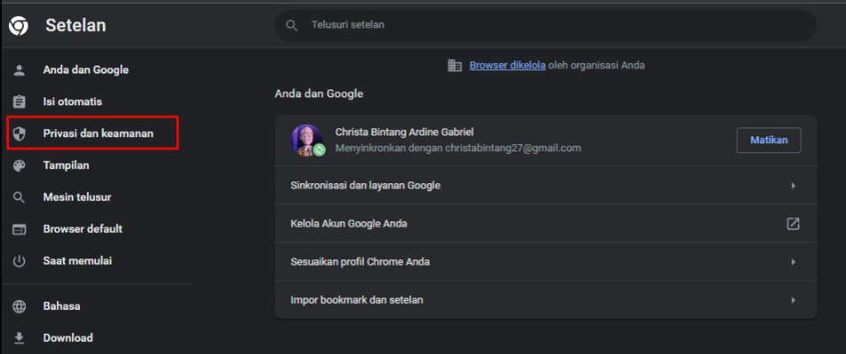Click the Matikan button
This screenshot has width=846, height=354.
point(769,140)
